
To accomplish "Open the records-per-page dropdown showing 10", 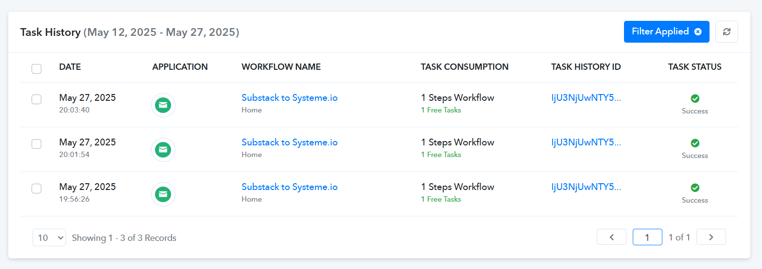I will (x=49, y=237).
